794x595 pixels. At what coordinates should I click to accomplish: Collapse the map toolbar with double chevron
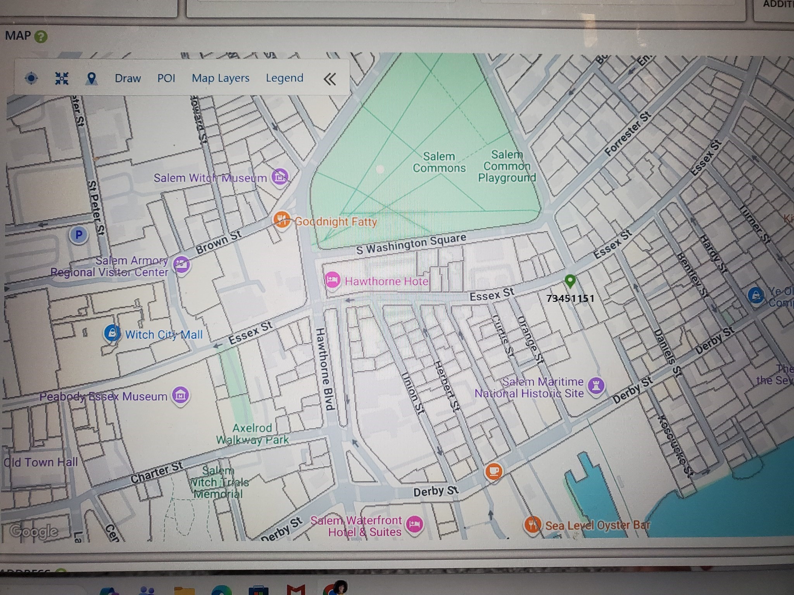pos(330,79)
